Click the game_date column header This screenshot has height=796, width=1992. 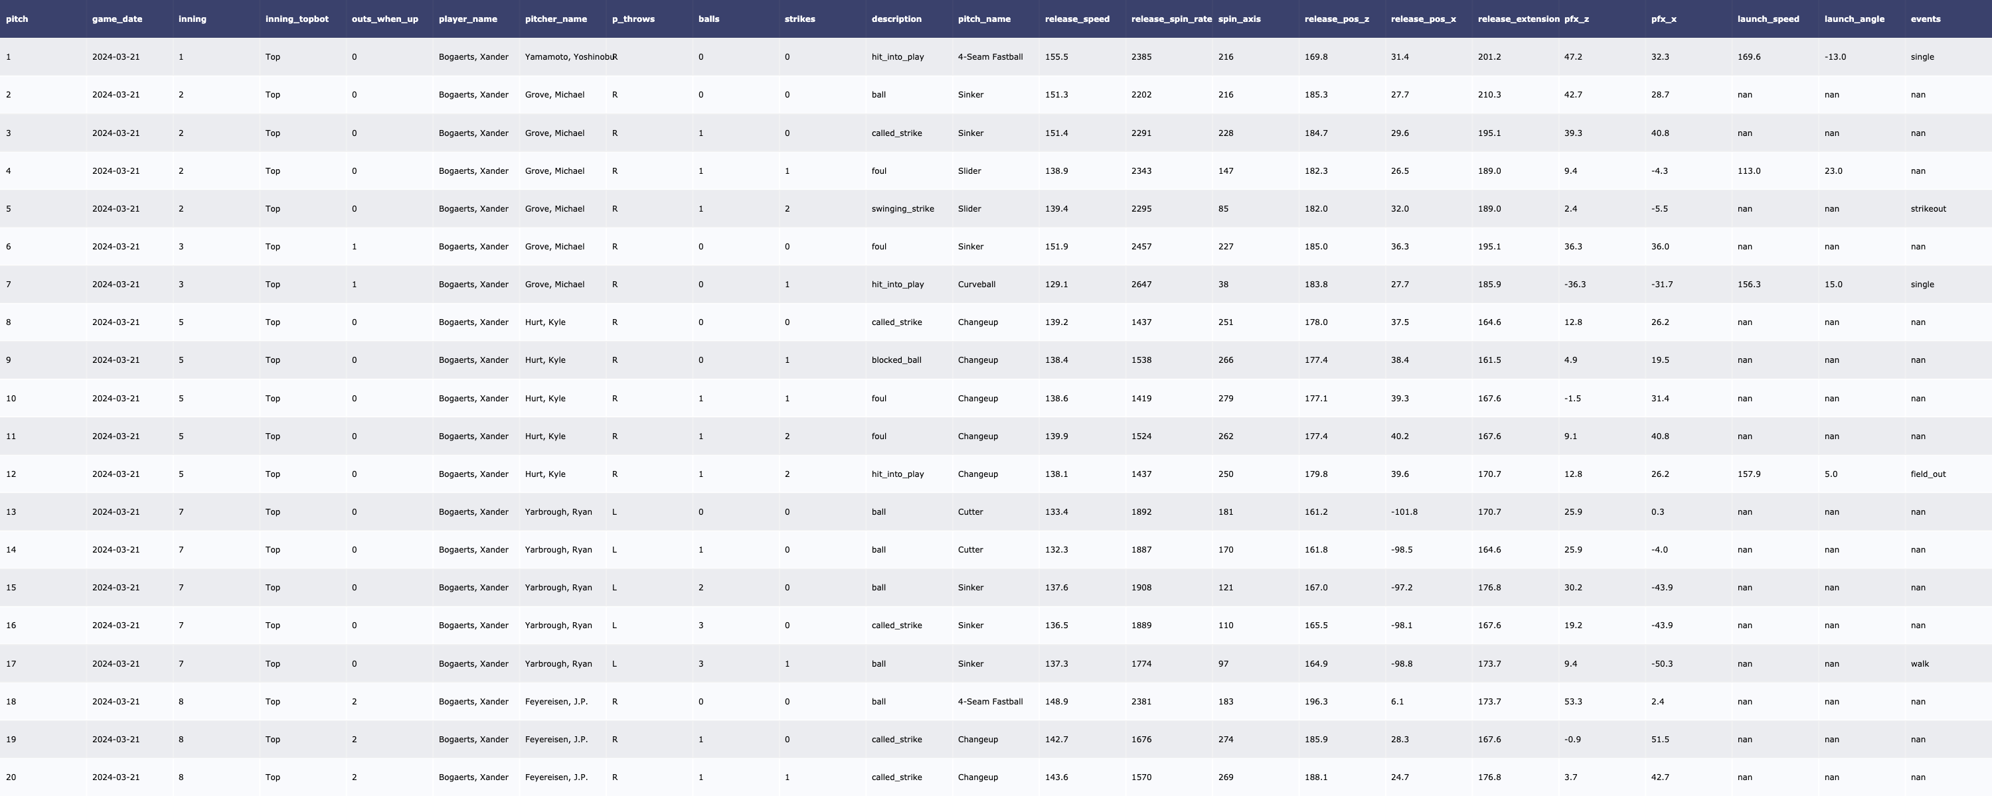tap(117, 19)
